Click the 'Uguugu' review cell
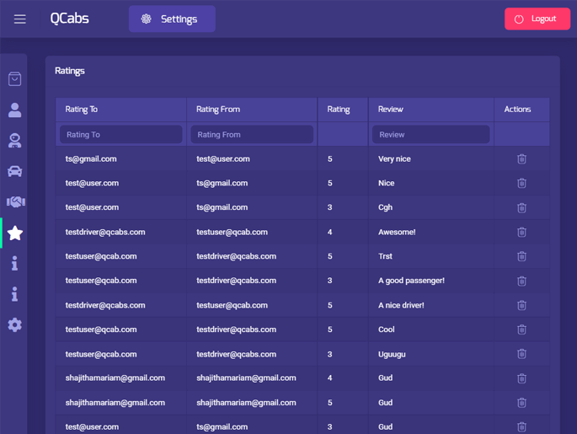Image resolution: width=577 pixels, height=434 pixels. click(431, 354)
